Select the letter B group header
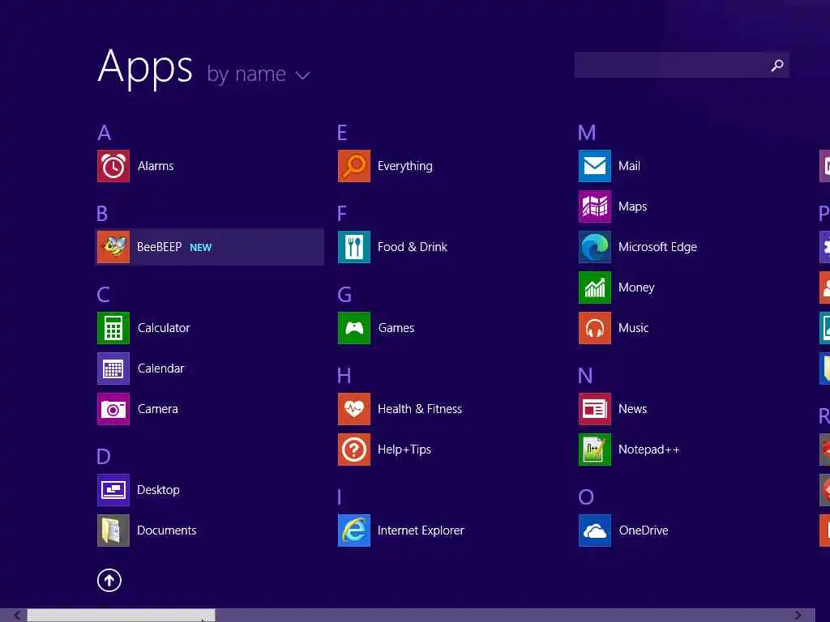The height and width of the screenshot is (622, 830). (103, 214)
